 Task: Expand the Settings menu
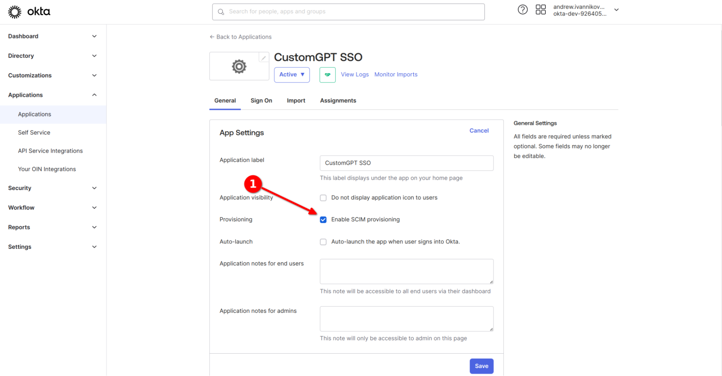click(x=53, y=247)
